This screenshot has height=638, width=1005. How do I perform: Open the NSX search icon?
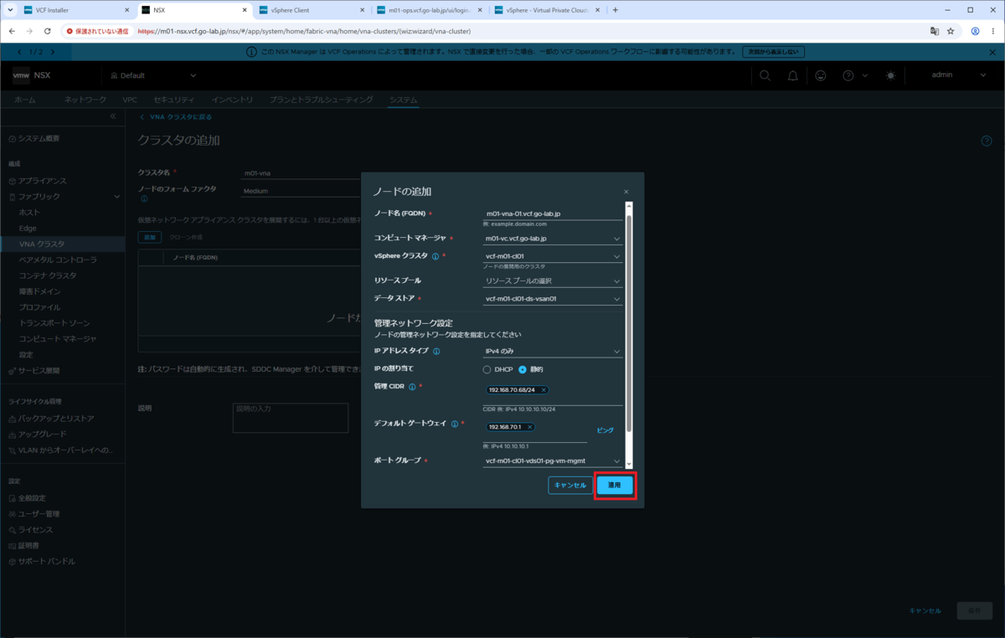(765, 75)
